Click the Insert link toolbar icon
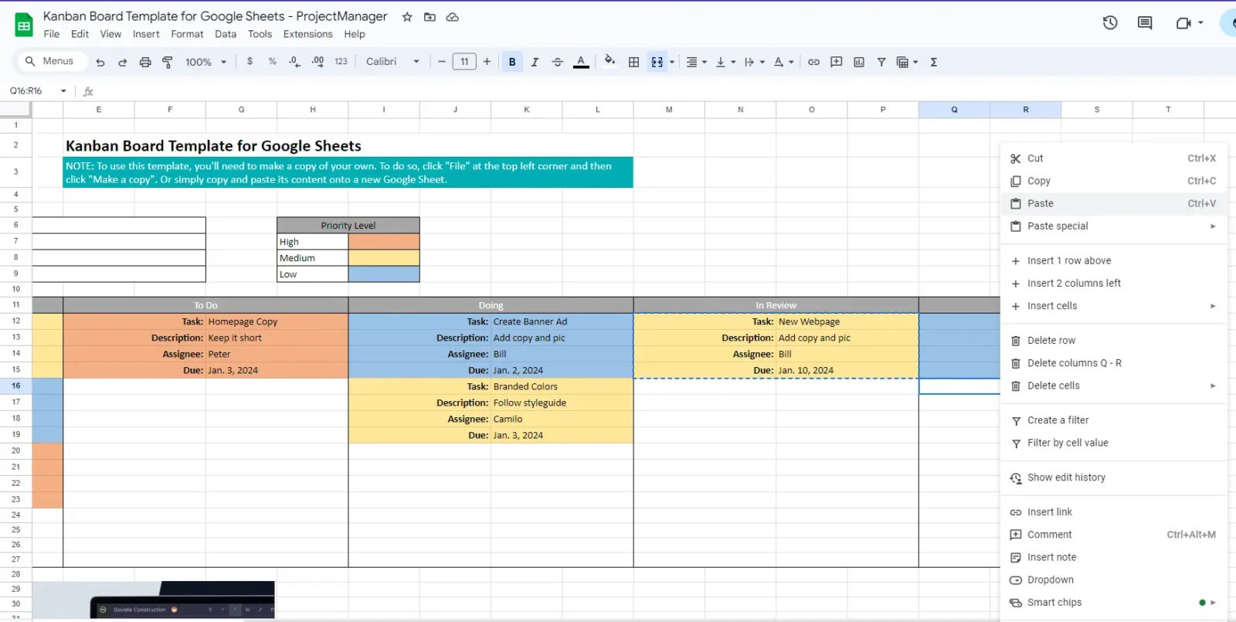This screenshot has width=1236, height=622. tap(813, 62)
